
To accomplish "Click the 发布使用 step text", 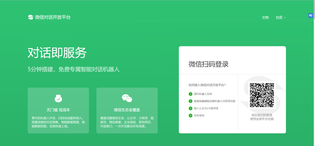I will [199, 116].
